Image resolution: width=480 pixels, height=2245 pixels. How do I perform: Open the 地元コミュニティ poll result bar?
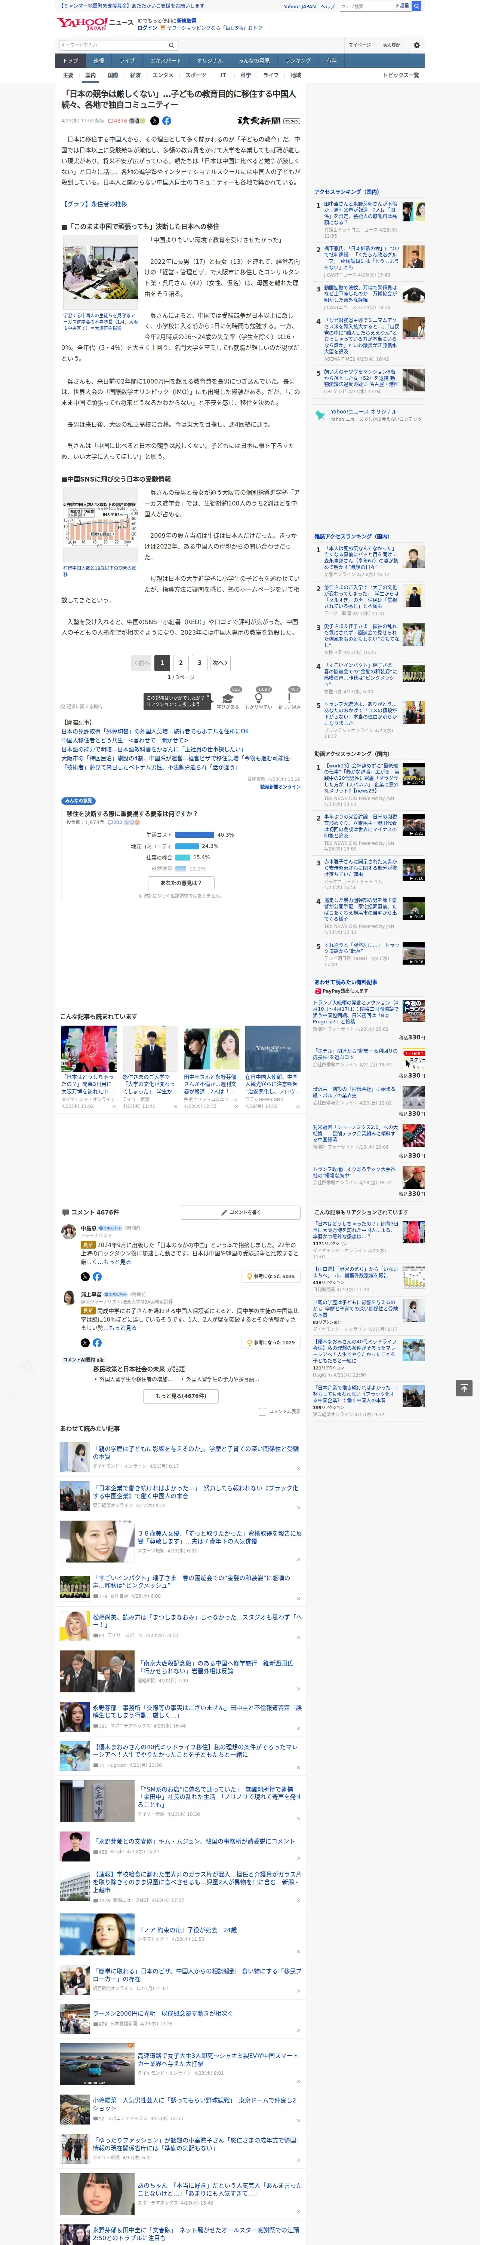(x=187, y=846)
